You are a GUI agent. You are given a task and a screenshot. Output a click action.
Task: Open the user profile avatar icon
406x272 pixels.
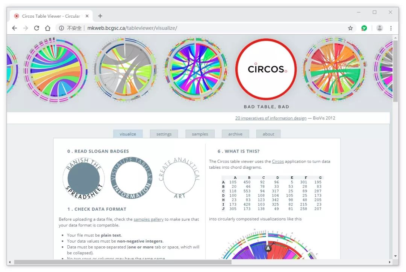[379, 28]
